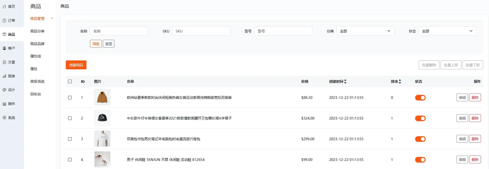Open 商品分类 in the submenu

pyautogui.click(x=37, y=31)
